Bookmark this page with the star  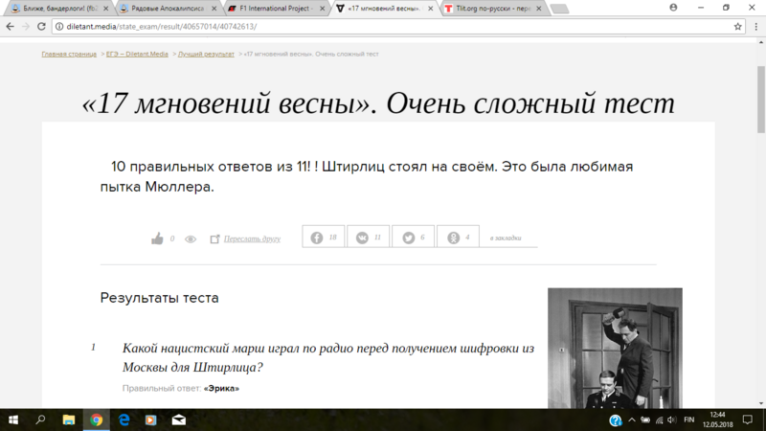737,27
